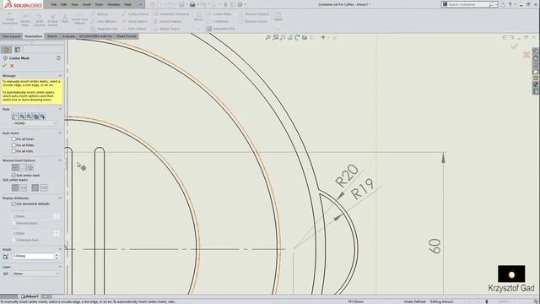Select single center mark manual insert option
This screenshot has width=540, height=304.
coord(15,167)
